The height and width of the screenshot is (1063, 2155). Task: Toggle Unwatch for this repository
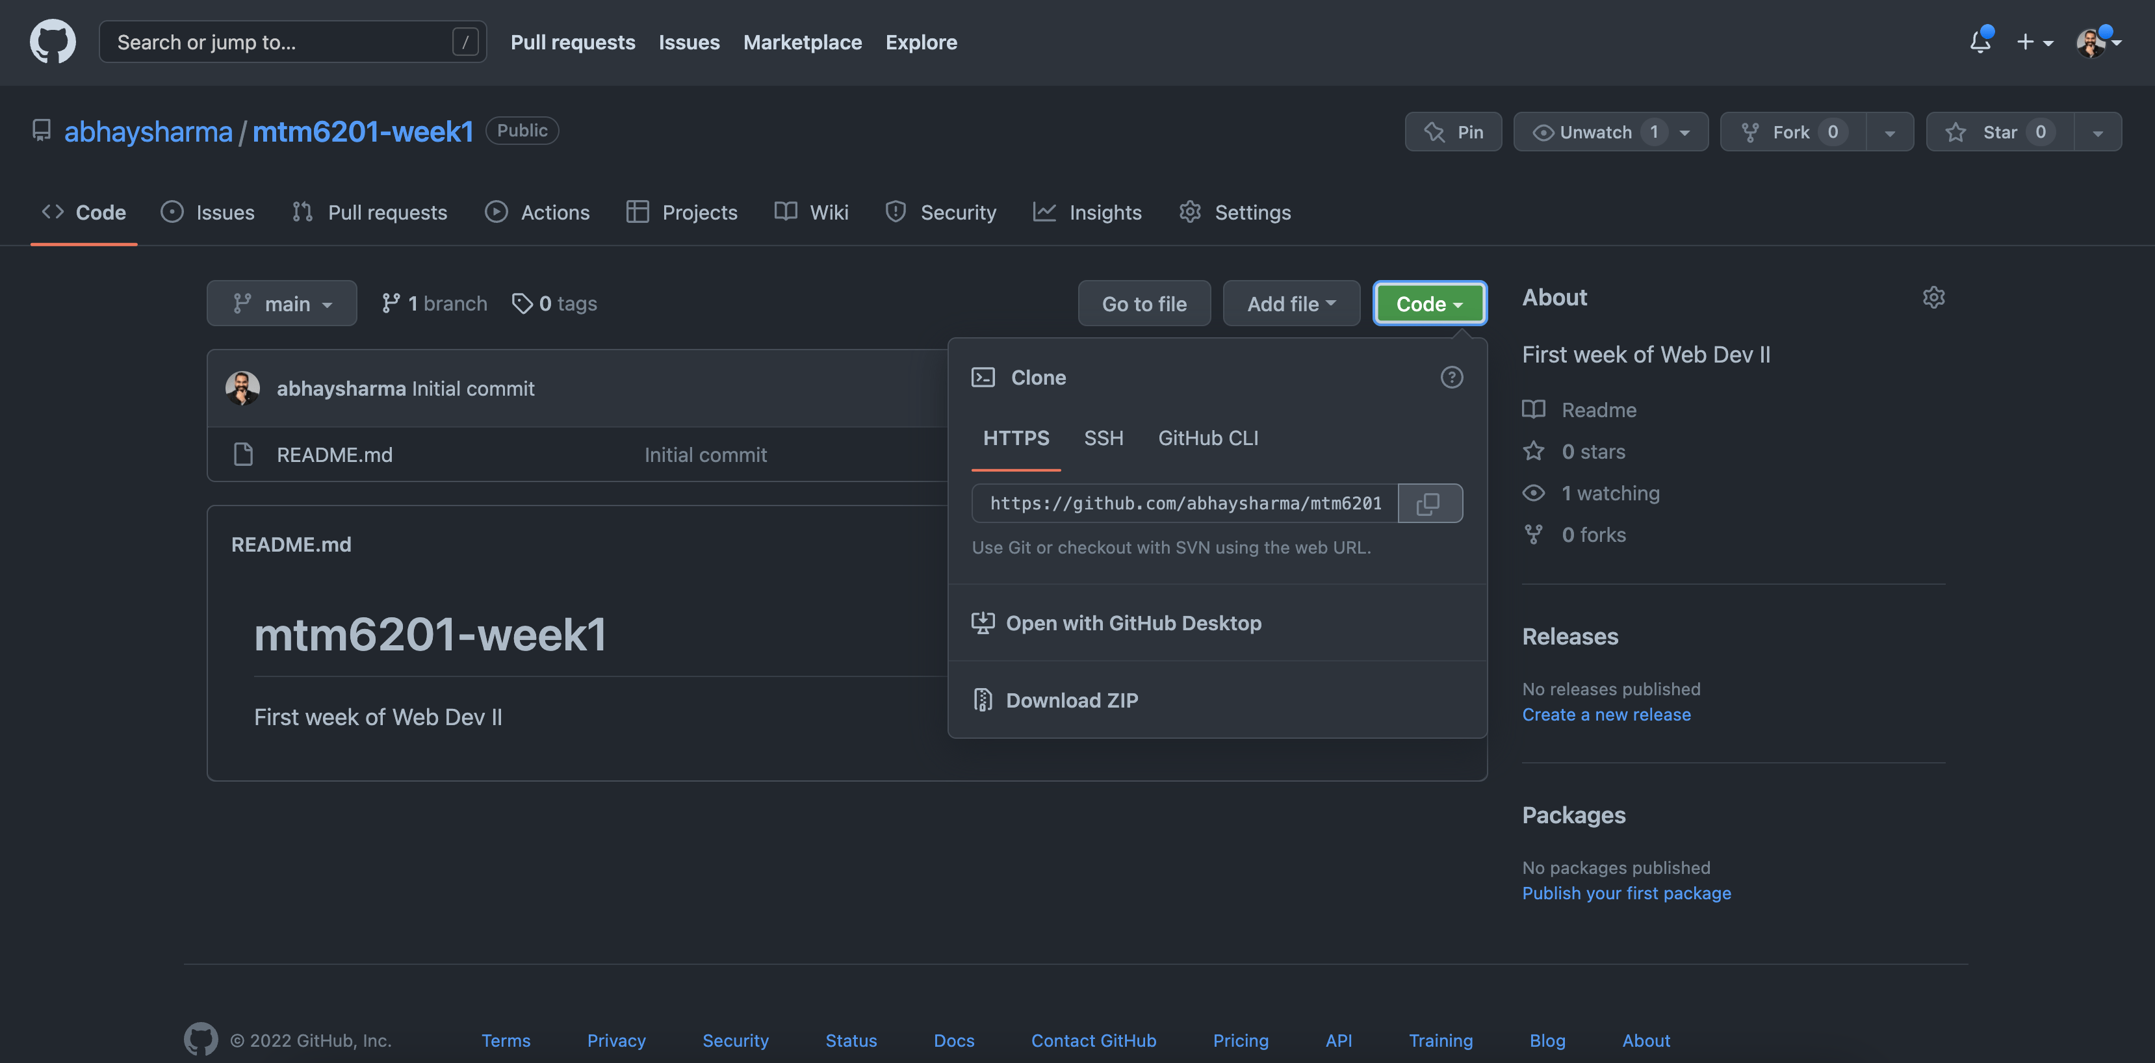point(1594,132)
